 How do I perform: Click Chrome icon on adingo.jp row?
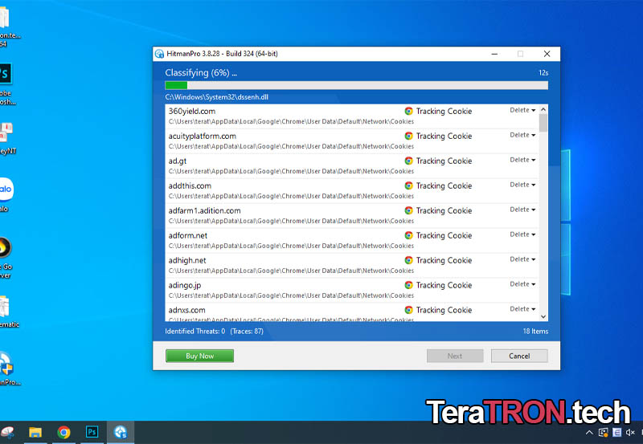click(408, 285)
